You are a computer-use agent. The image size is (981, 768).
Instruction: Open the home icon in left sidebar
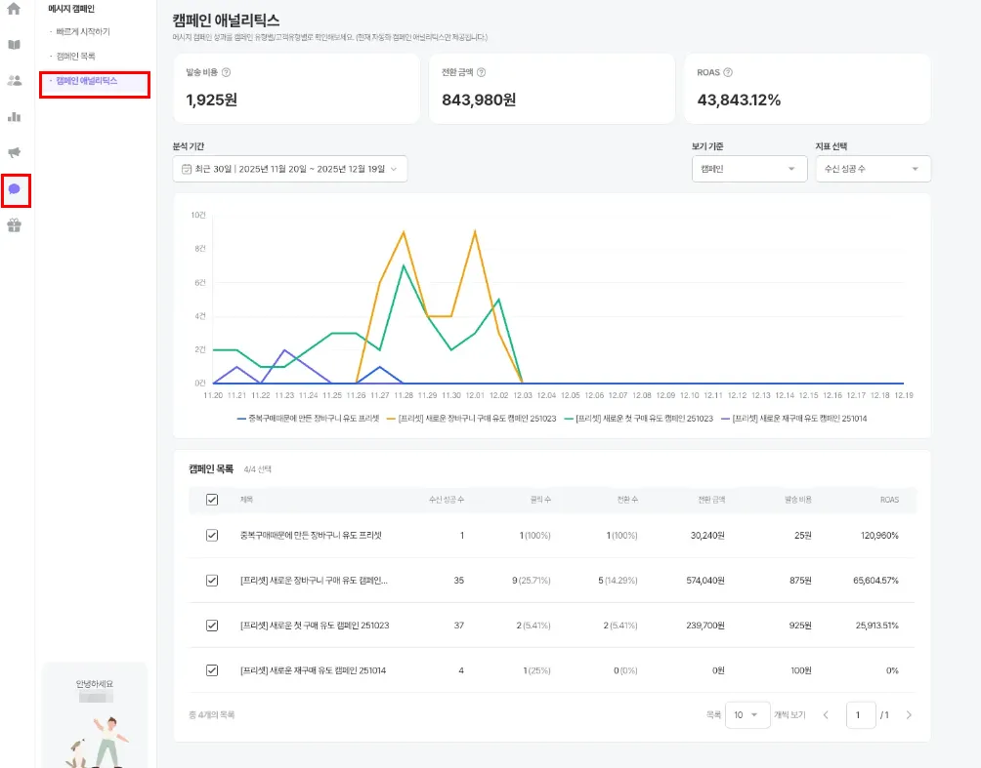[14, 10]
